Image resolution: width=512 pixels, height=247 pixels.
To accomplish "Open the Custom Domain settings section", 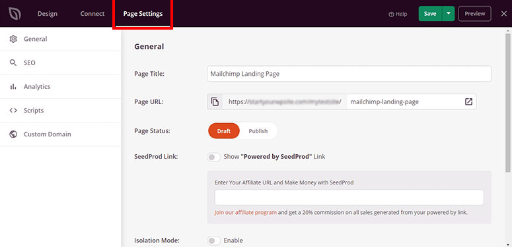I will tap(60, 134).
